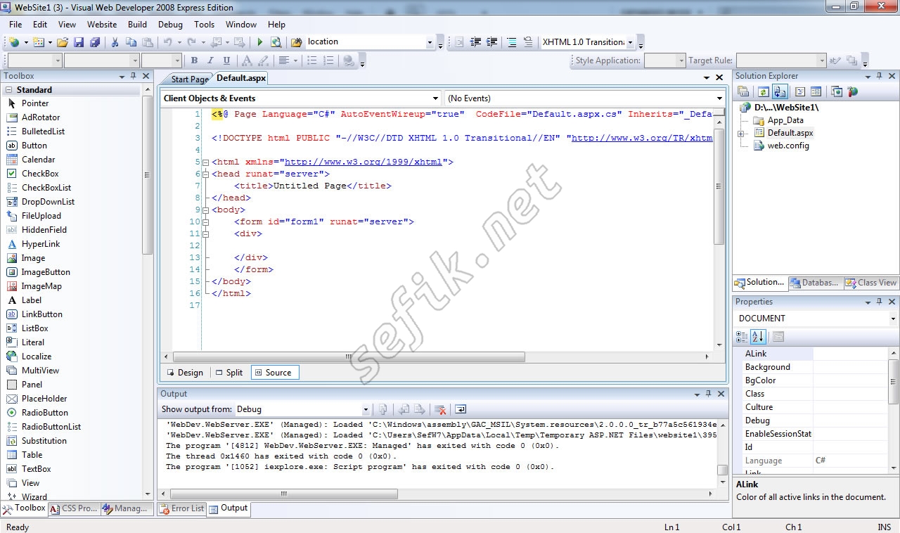Open the Debug menu
This screenshot has height=533, width=900.
(x=170, y=24)
